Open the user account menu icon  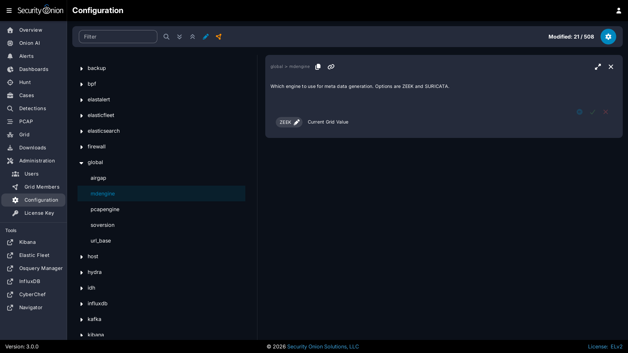pyautogui.click(x=619, y=10)
